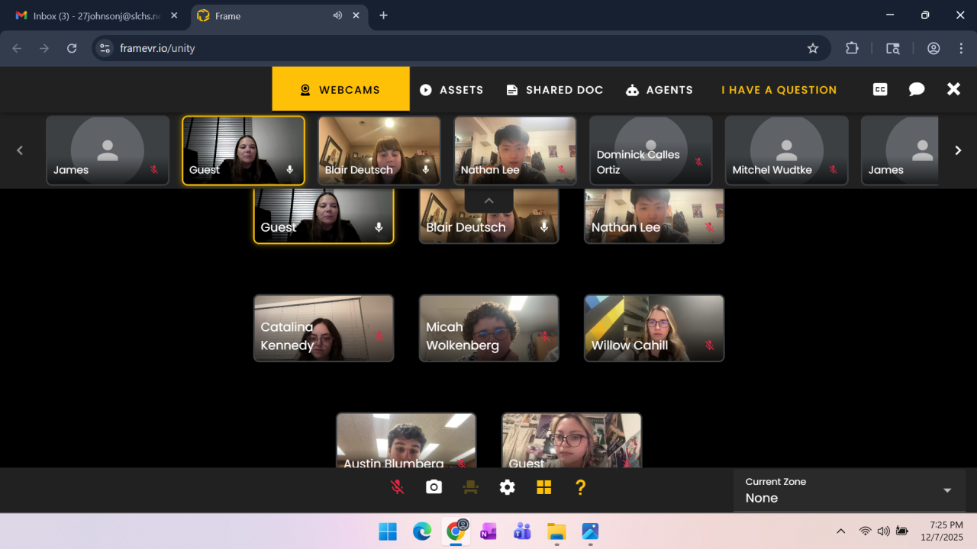Switch to the Gmail Inbox browser tab

point(98,15)
